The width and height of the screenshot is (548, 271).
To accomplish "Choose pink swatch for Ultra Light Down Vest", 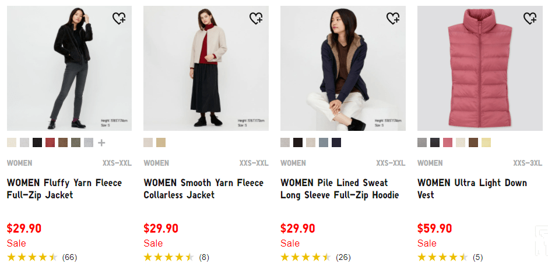I will pyautogui.click(x=448, y=142).
